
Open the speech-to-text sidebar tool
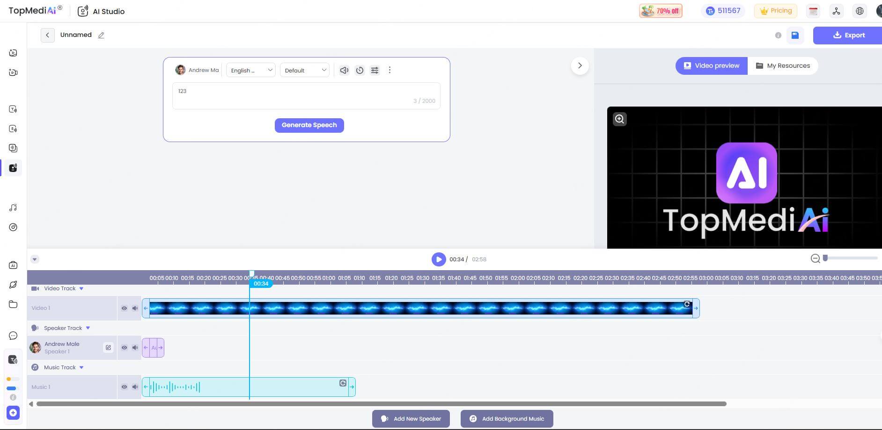pyautogui.click(x=13, y=129)
